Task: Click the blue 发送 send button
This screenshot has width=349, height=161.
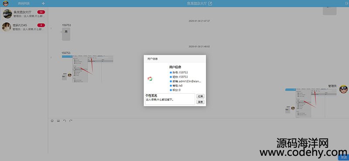Action: pos(343,157)
